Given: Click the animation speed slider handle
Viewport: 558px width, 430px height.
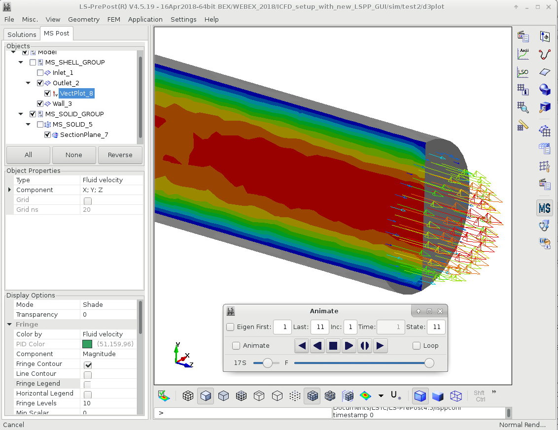Looking at the screenshot, I should 268,363.
